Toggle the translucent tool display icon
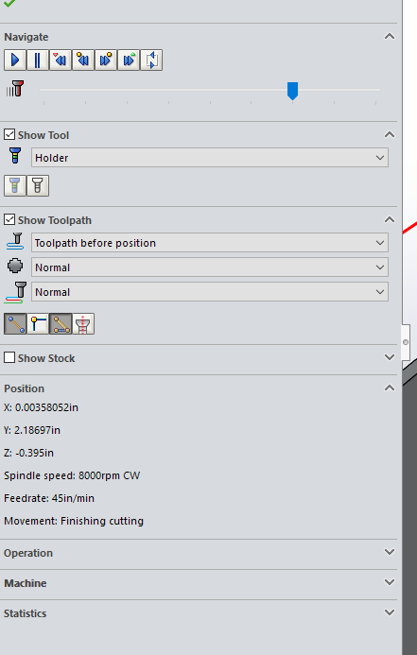The width and height of the screenshot is (417, 655). click(15, 185)
